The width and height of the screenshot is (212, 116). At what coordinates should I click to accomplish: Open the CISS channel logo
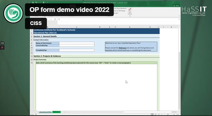pyautogui.click(x=13, y=13)
